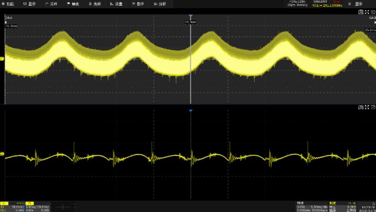Click the camera screenshot icon of lower zoom window
Image resolution: width=376 pixels, height=212 pixels.
point(360,107)
